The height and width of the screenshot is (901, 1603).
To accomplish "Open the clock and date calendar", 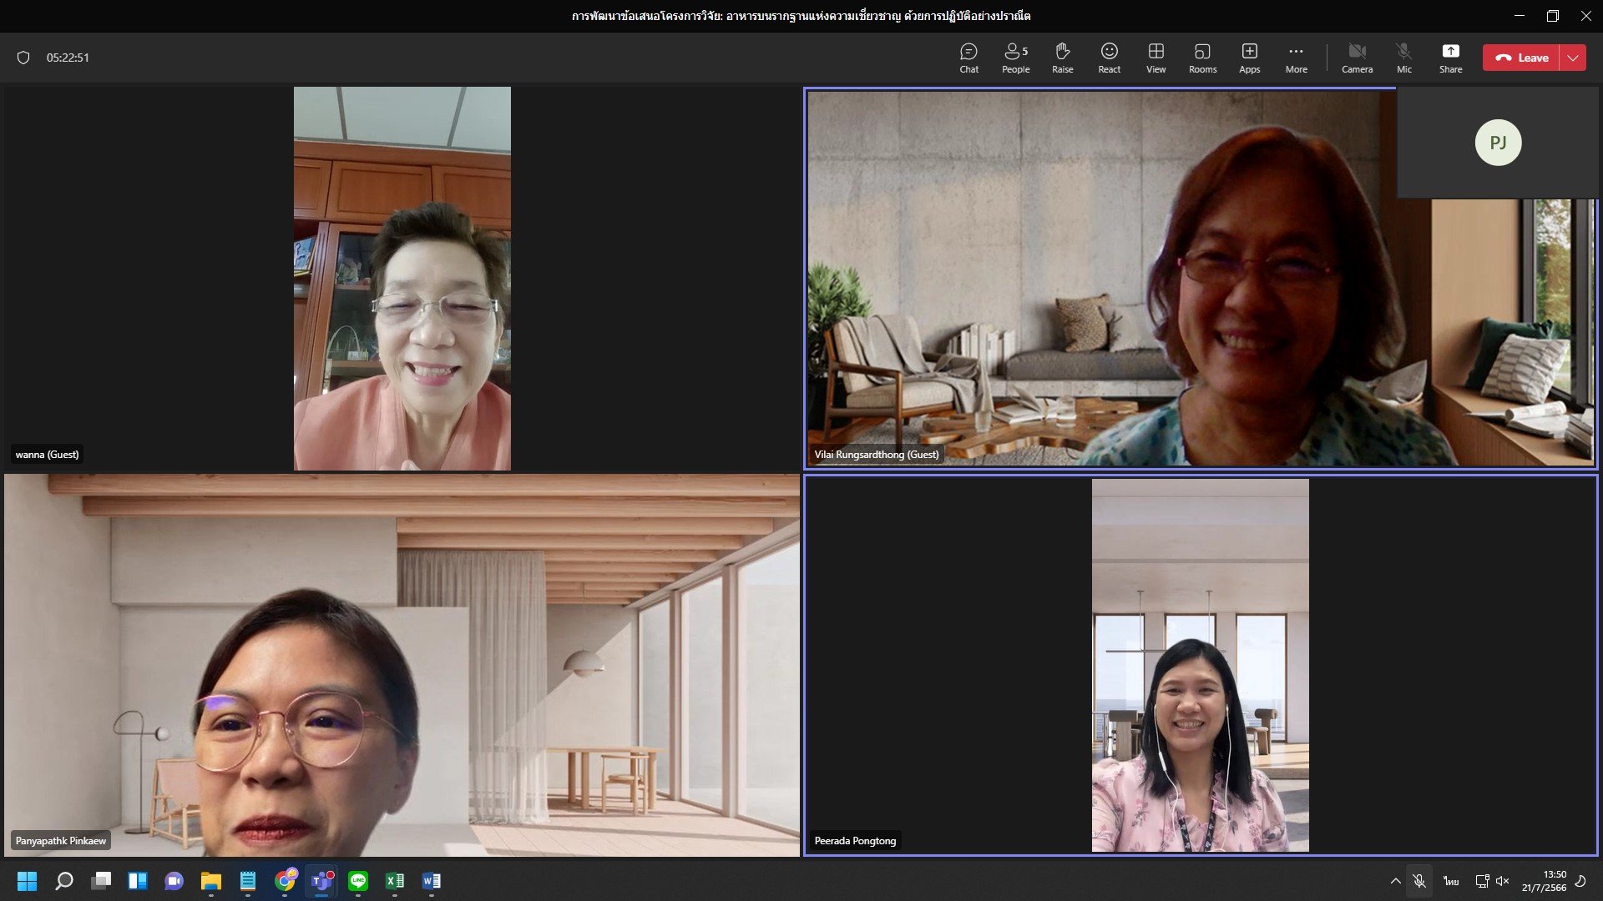I will pos(1544,881).
